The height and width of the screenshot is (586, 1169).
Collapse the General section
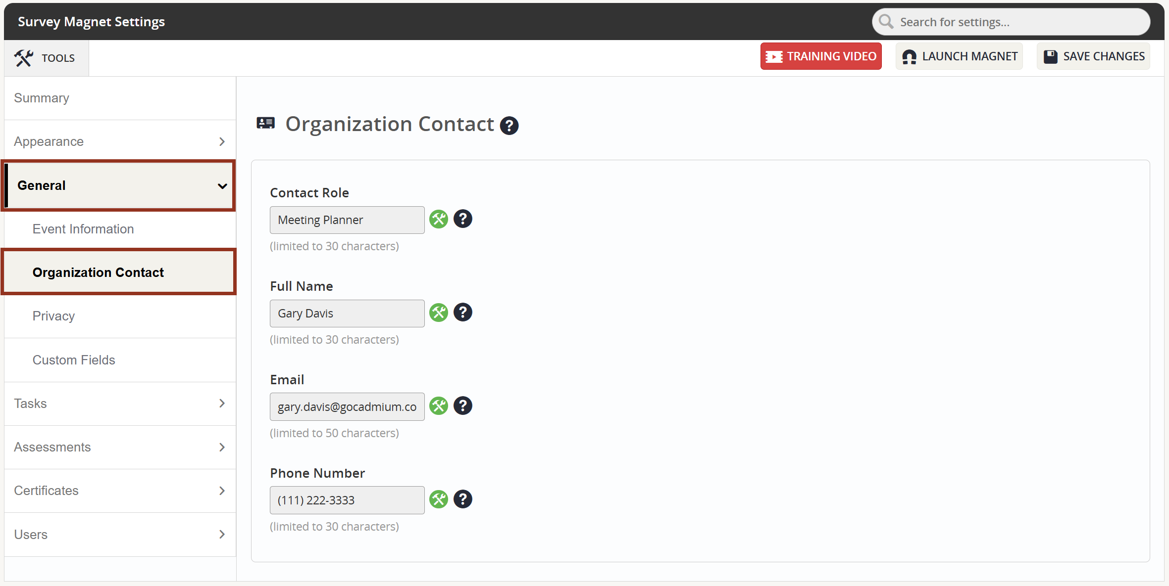coord(119,185)
